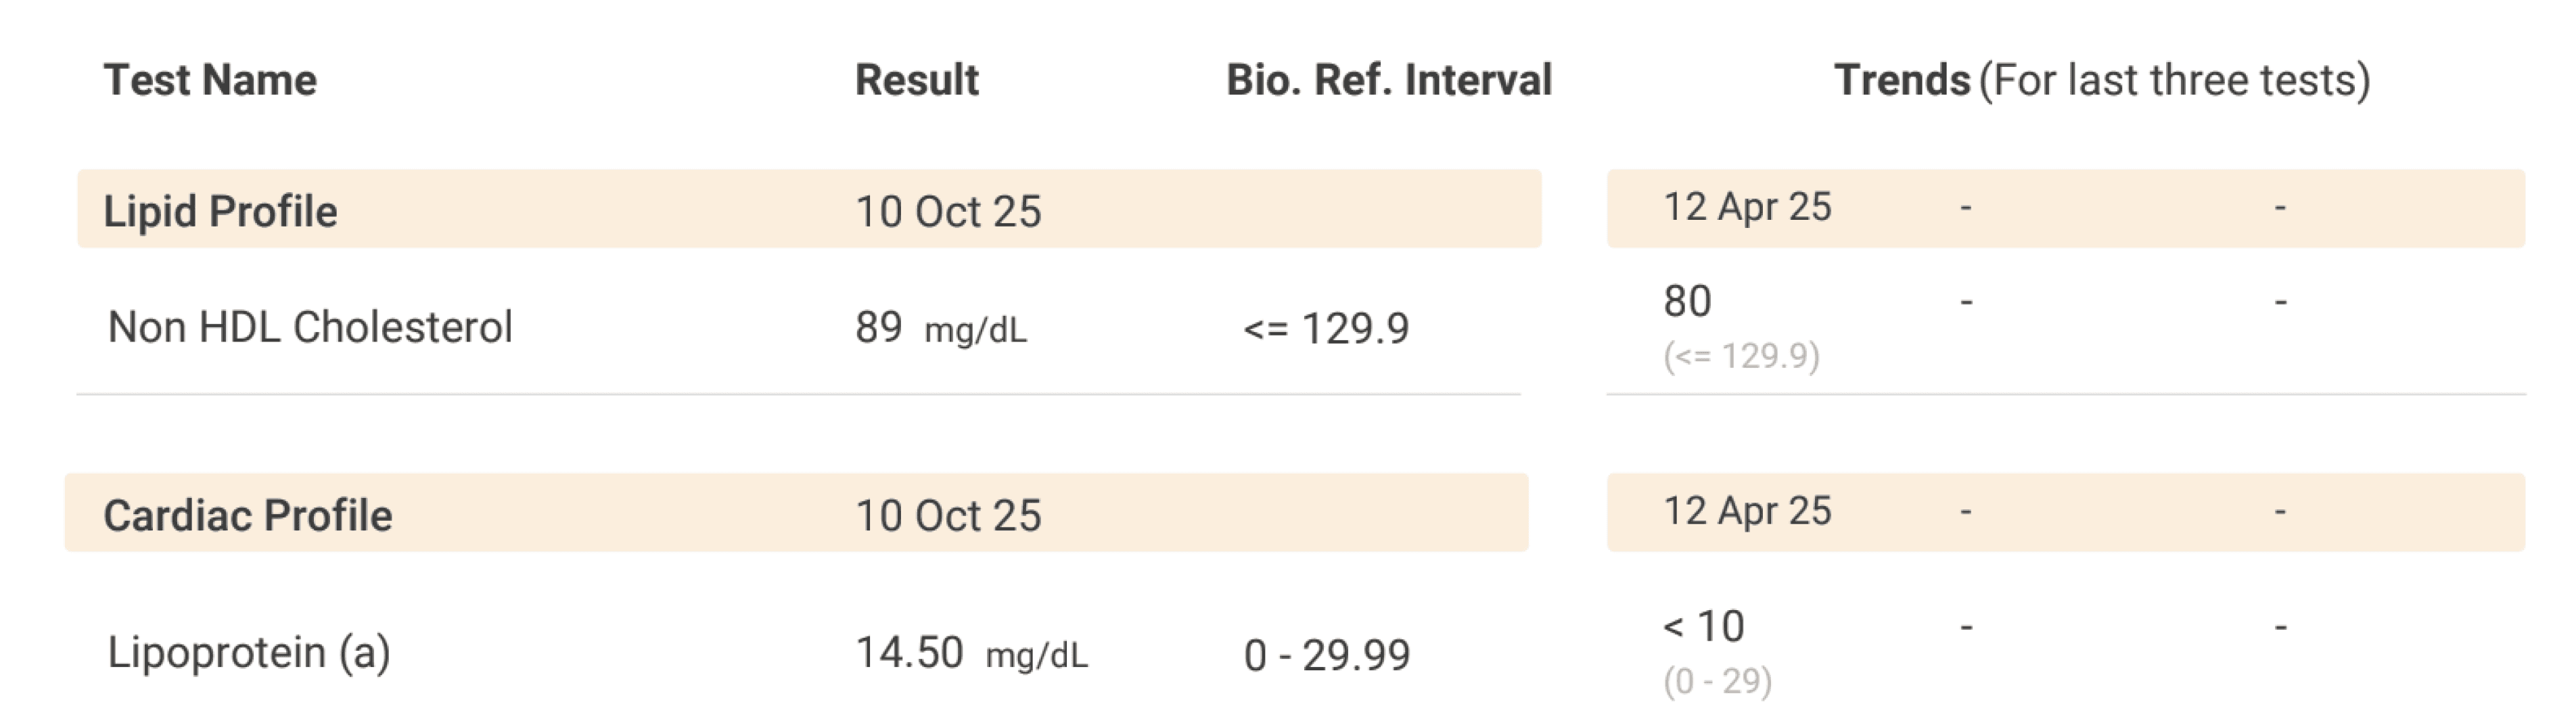Click the previous value 80 in trends

[x=1687, y=301]
